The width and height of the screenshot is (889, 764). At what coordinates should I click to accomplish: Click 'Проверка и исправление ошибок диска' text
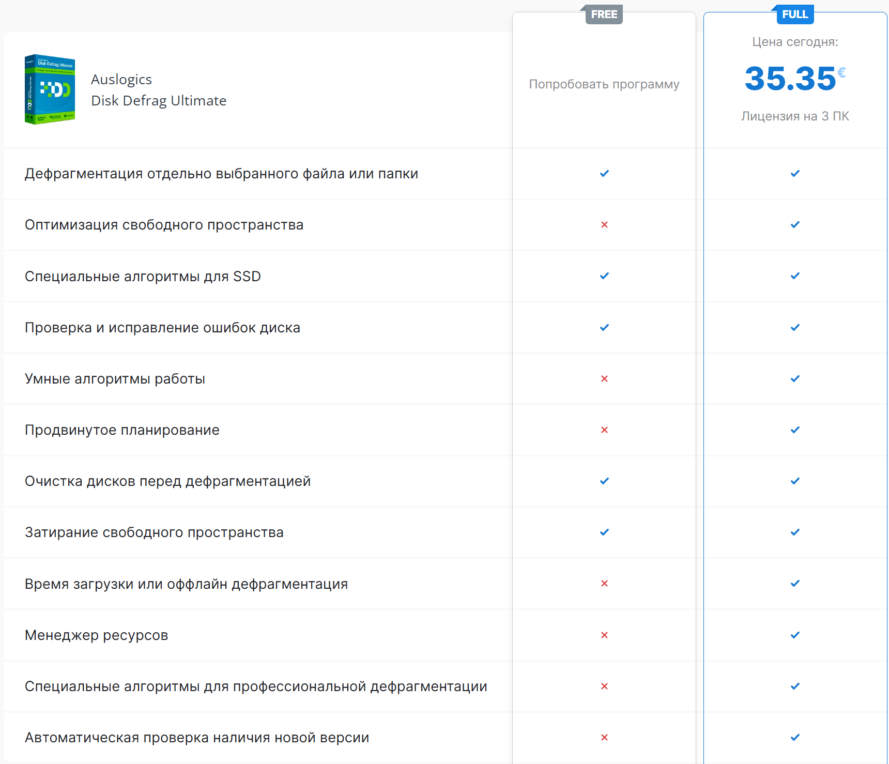coord(162,328)
